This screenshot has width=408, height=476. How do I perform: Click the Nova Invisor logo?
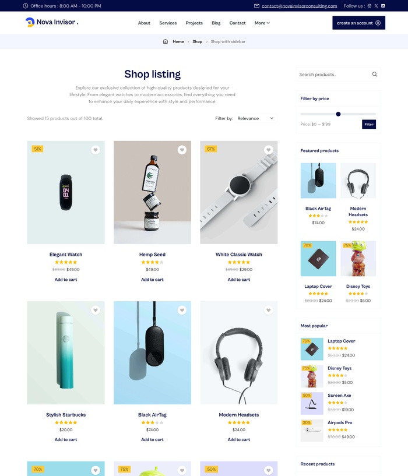point(52,22)
